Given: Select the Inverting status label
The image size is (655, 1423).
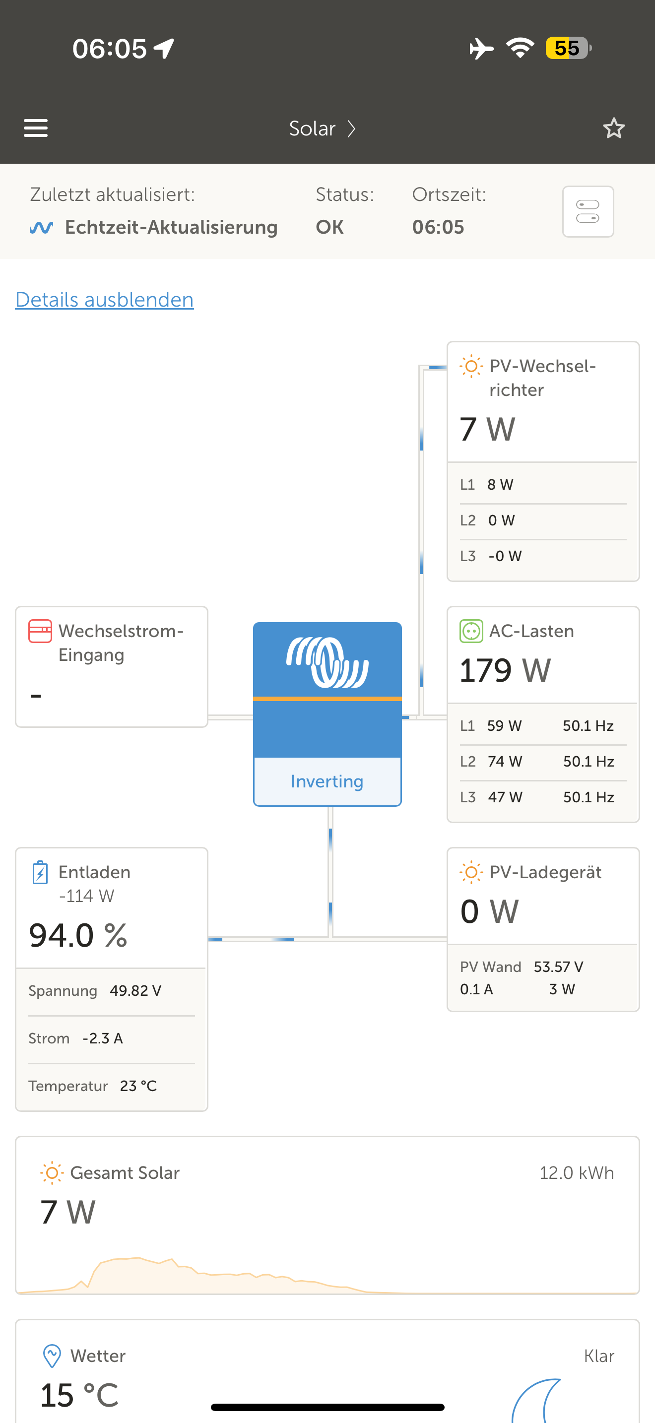Looking at the screenshot, I should (327, 781).
